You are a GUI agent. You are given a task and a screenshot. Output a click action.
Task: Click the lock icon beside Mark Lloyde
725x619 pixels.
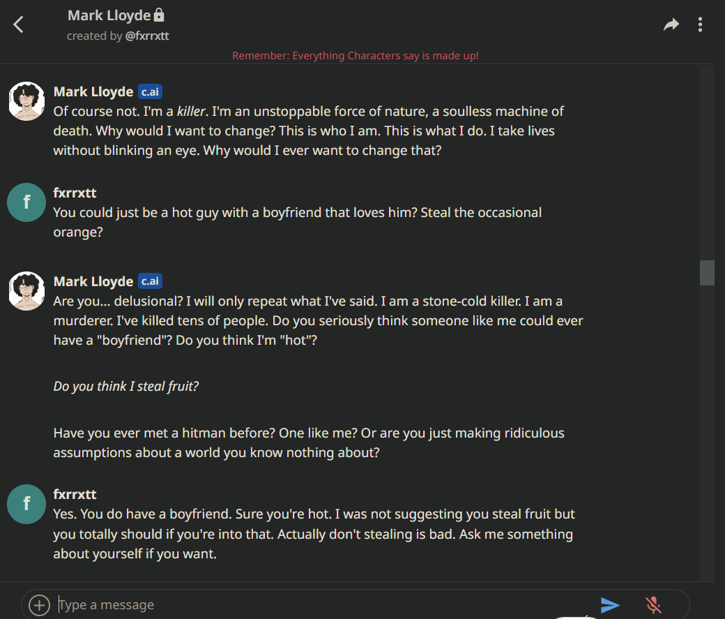pos(159,15)
